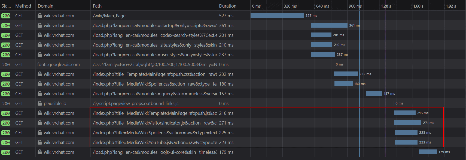Click the Method column header
466x160 pixels.
click(23, 6)
